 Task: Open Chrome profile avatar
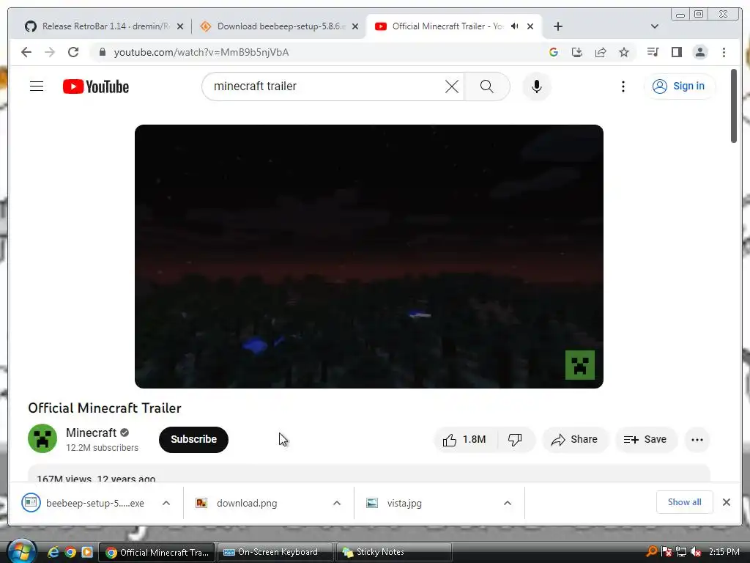tap(699, 52)
